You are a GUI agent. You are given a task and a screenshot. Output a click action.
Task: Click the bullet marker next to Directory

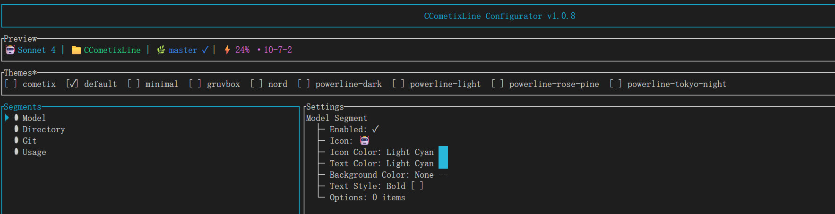[x=17, y=128]
